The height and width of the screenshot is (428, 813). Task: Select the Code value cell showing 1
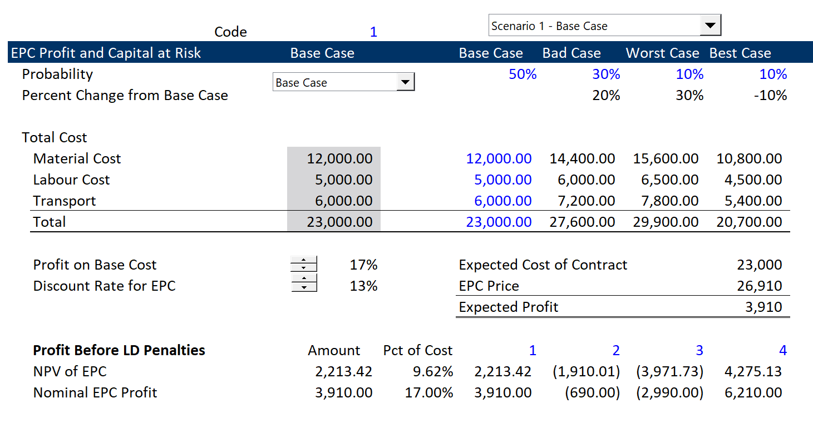(373, 32)
